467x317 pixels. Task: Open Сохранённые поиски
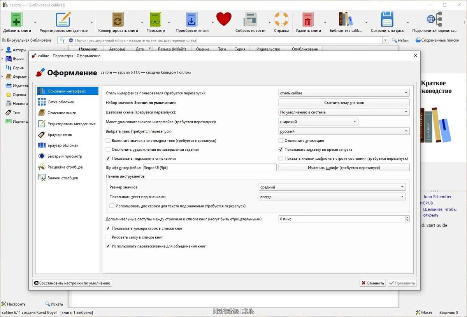[x=437, y=40]
